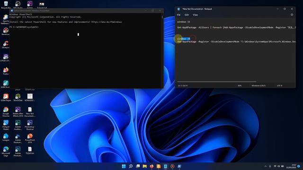Open the TUGAS.txt desktop file
Screen dimensions: 303x170
click(30, 150)
